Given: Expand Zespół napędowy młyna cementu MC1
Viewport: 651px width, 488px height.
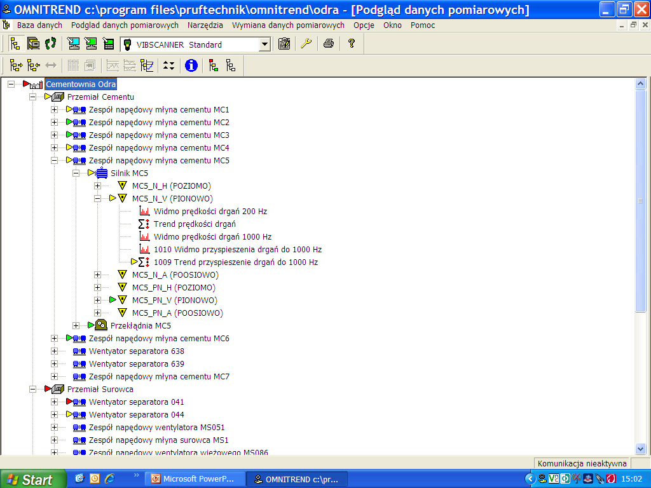Looking at the screenshot, I should 55,109.
